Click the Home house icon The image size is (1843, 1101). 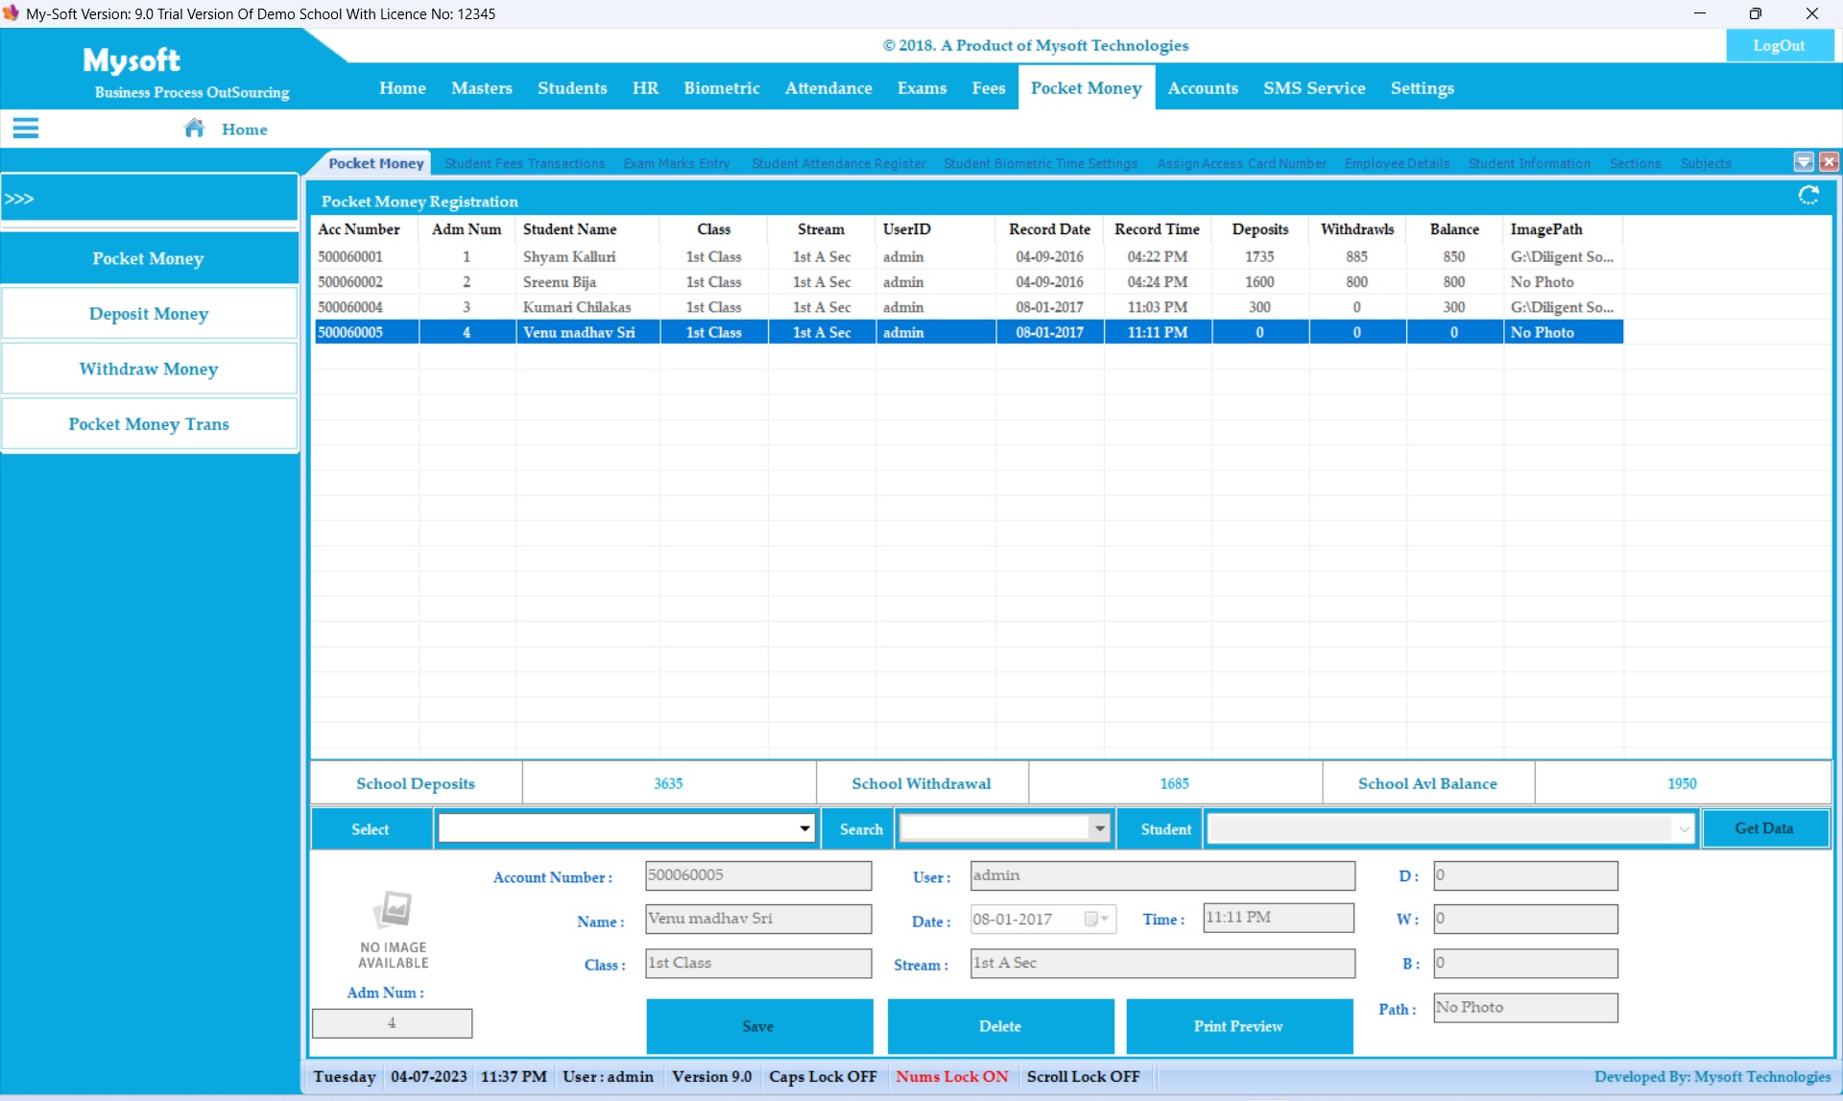(x=195, y=128)
